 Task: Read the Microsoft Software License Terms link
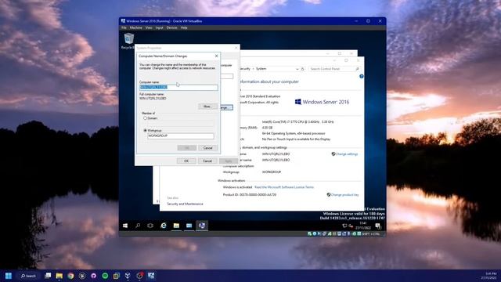click(284, 187)
